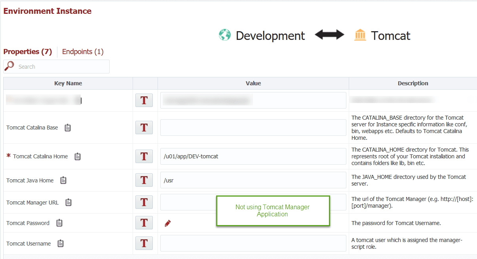The height and width of the screenshot is (259, 477).
Task: Click the Development globe icon
Action: (225, 35)
